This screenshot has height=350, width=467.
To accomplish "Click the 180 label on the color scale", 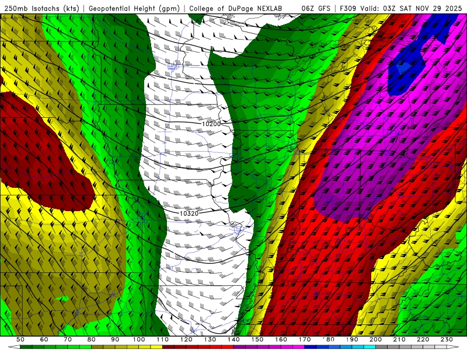I will click(329, 339).
